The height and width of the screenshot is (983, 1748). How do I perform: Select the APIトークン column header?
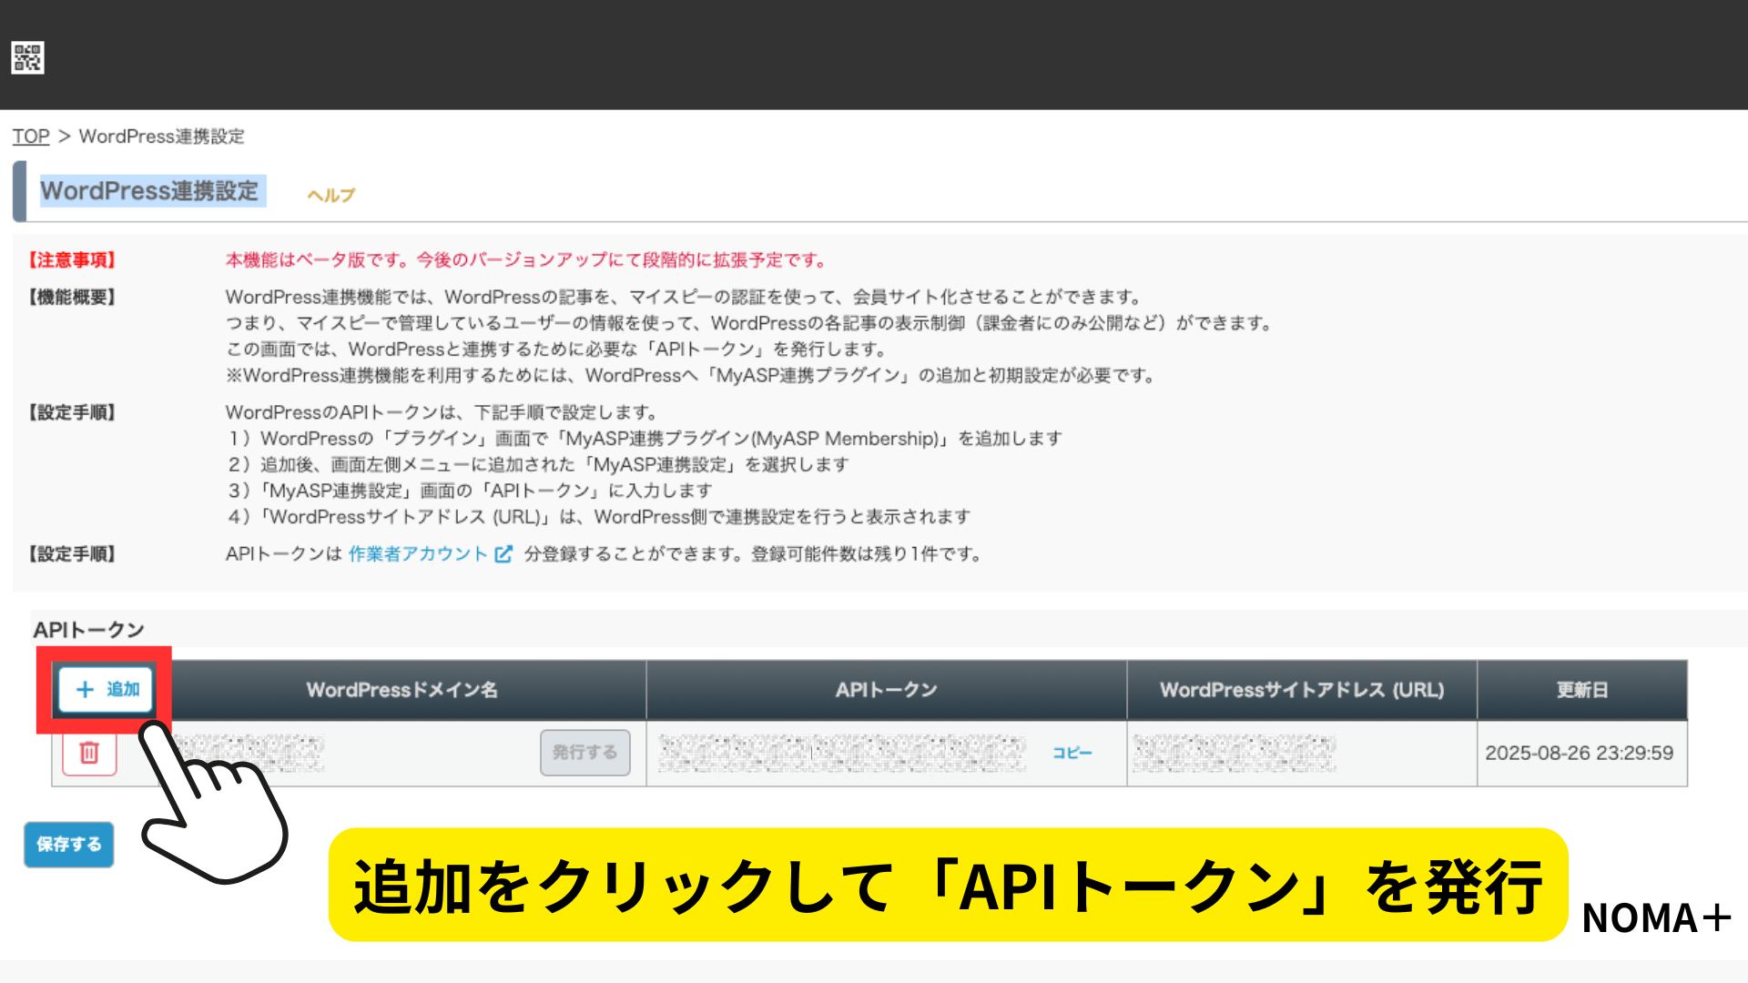point(887,690)
